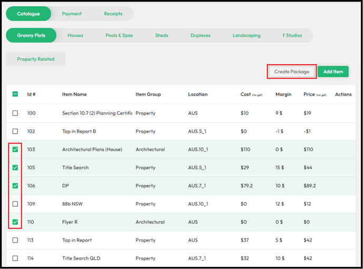This screenshot has height=269, width=363.
Task: Click the Architectural group in Flyer R row
Action: click(150, 222)
